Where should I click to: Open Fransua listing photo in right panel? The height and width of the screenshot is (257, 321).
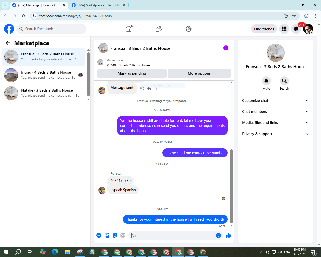tap(276, 53)
